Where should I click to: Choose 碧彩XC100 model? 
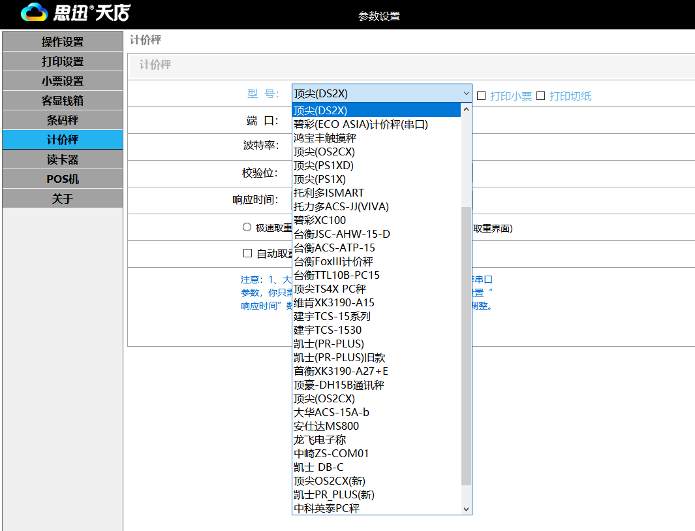(377, 221)
